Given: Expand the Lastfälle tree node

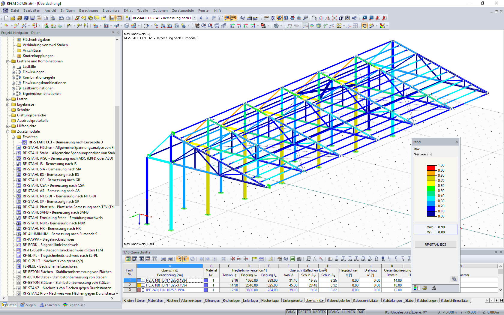Looking at the screenshot, I should [x=13, y=67].
